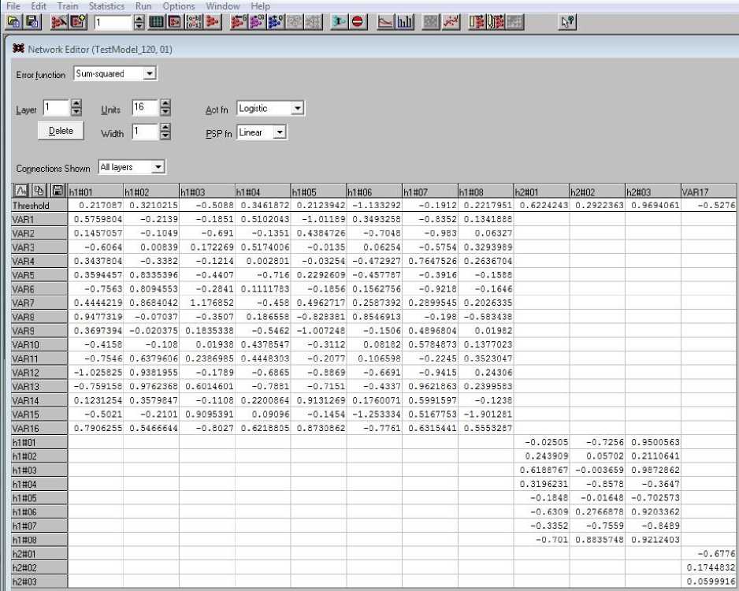Select cell value -1.133292 in Threshold row
This screenshot has height=591, width=739.
coord(373,206)
